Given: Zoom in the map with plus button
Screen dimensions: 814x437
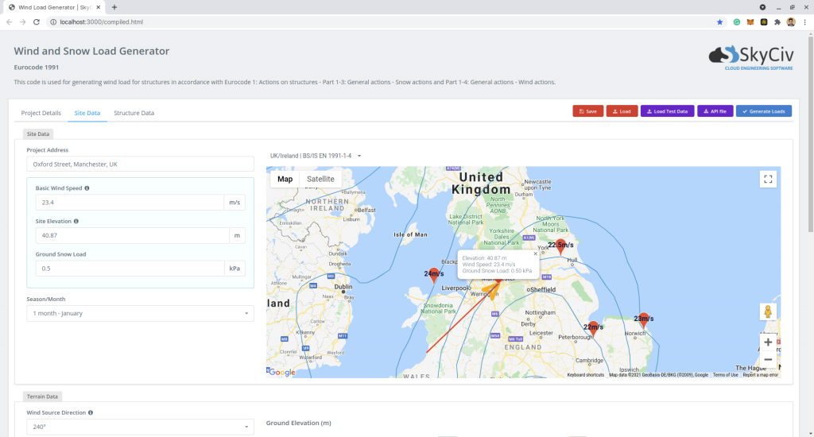Looking at the screenshot, I should (767, 342).
